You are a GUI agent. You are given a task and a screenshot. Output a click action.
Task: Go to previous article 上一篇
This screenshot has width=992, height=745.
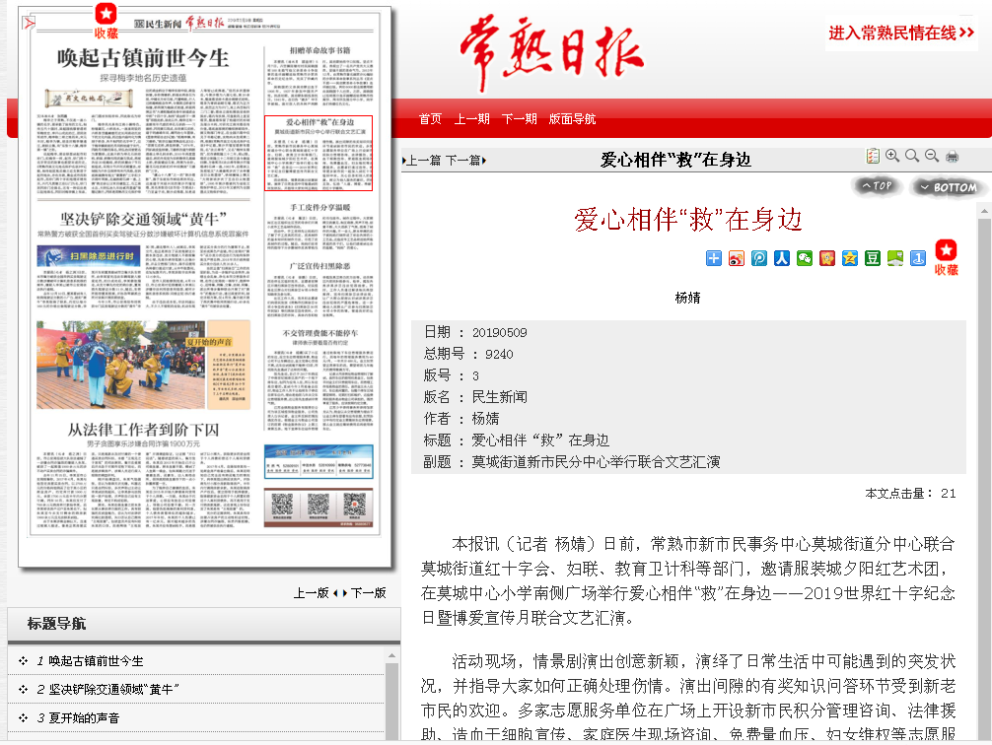[x=422, y=161]
